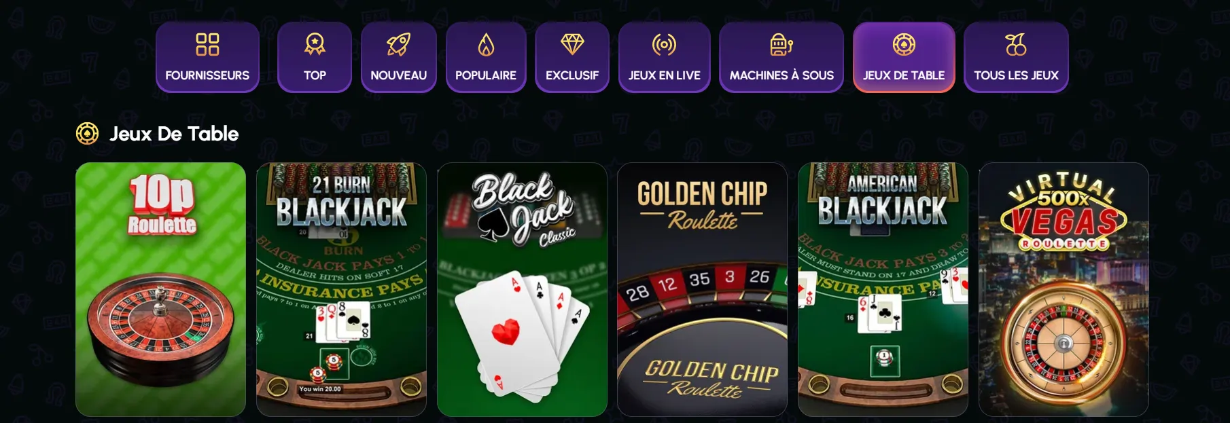Launch Virtual 500x Vegas Roulette
Image resolution: width=1230 pixels, height=423 pixels.
[x=1064, y=289]
